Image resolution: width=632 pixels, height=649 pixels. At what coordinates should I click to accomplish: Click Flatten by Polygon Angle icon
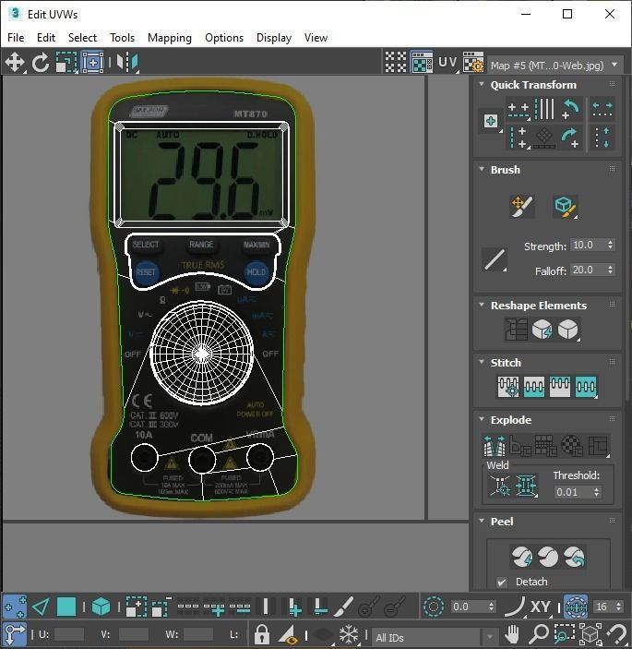point(545,446)
